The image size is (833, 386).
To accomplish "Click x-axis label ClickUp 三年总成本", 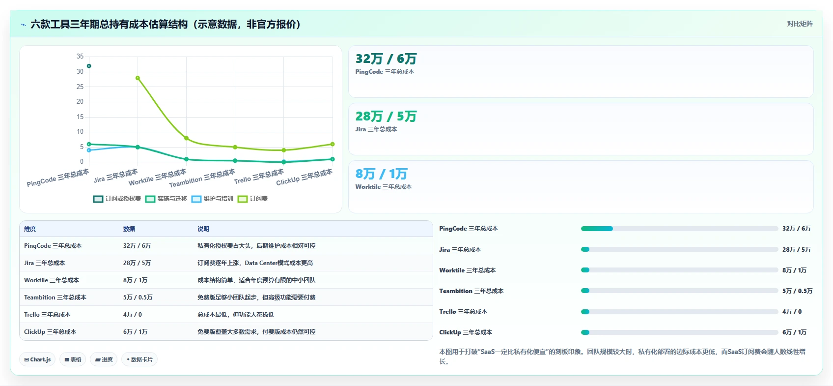I will point(305,177).
